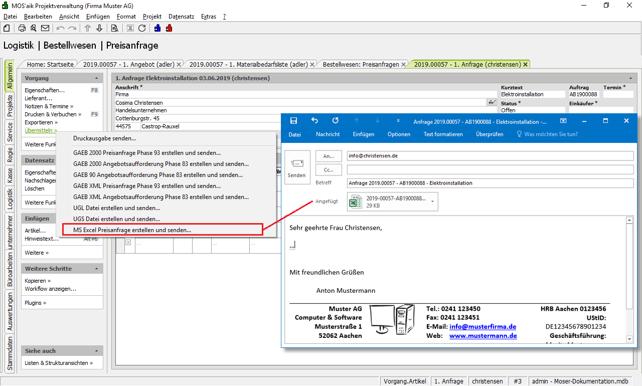The width and height of the screenshot is (642, 386).
Task: Open print preview with the magnifier icon
Action: tap(34, 28)
